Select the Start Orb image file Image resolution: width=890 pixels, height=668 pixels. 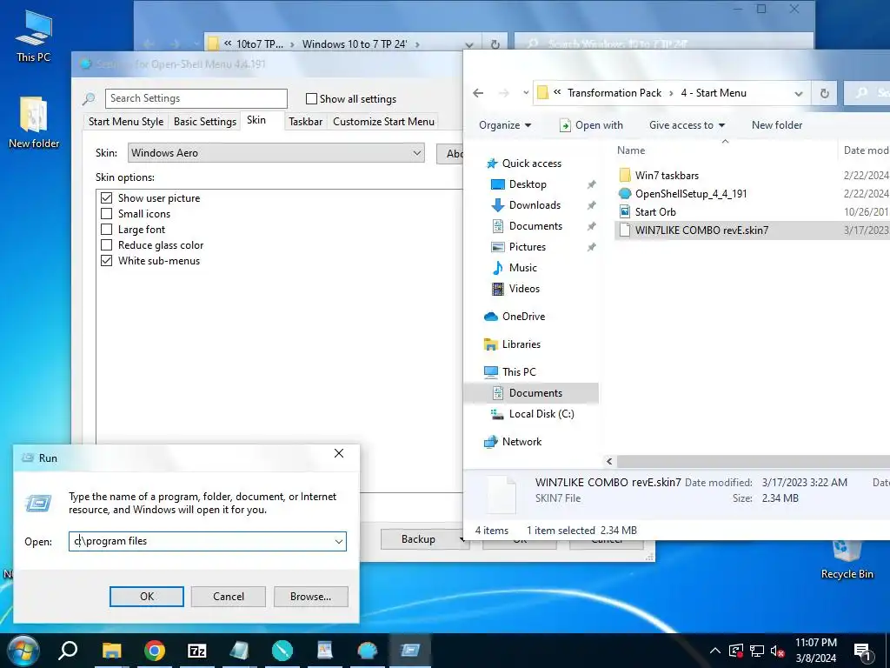648,212
